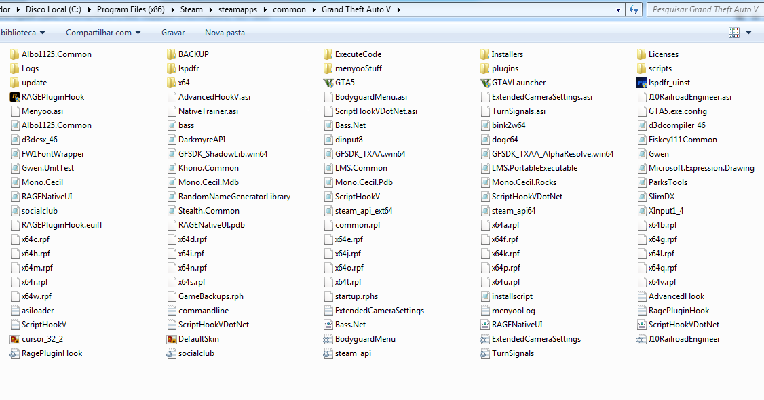764x400 pixels.
Task: Select the common.rpf file name
Action: tap(358, 225)
